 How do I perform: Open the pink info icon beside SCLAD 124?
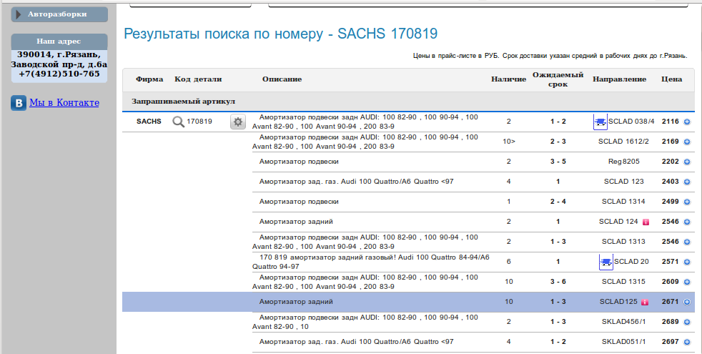[x=646, y=222]
